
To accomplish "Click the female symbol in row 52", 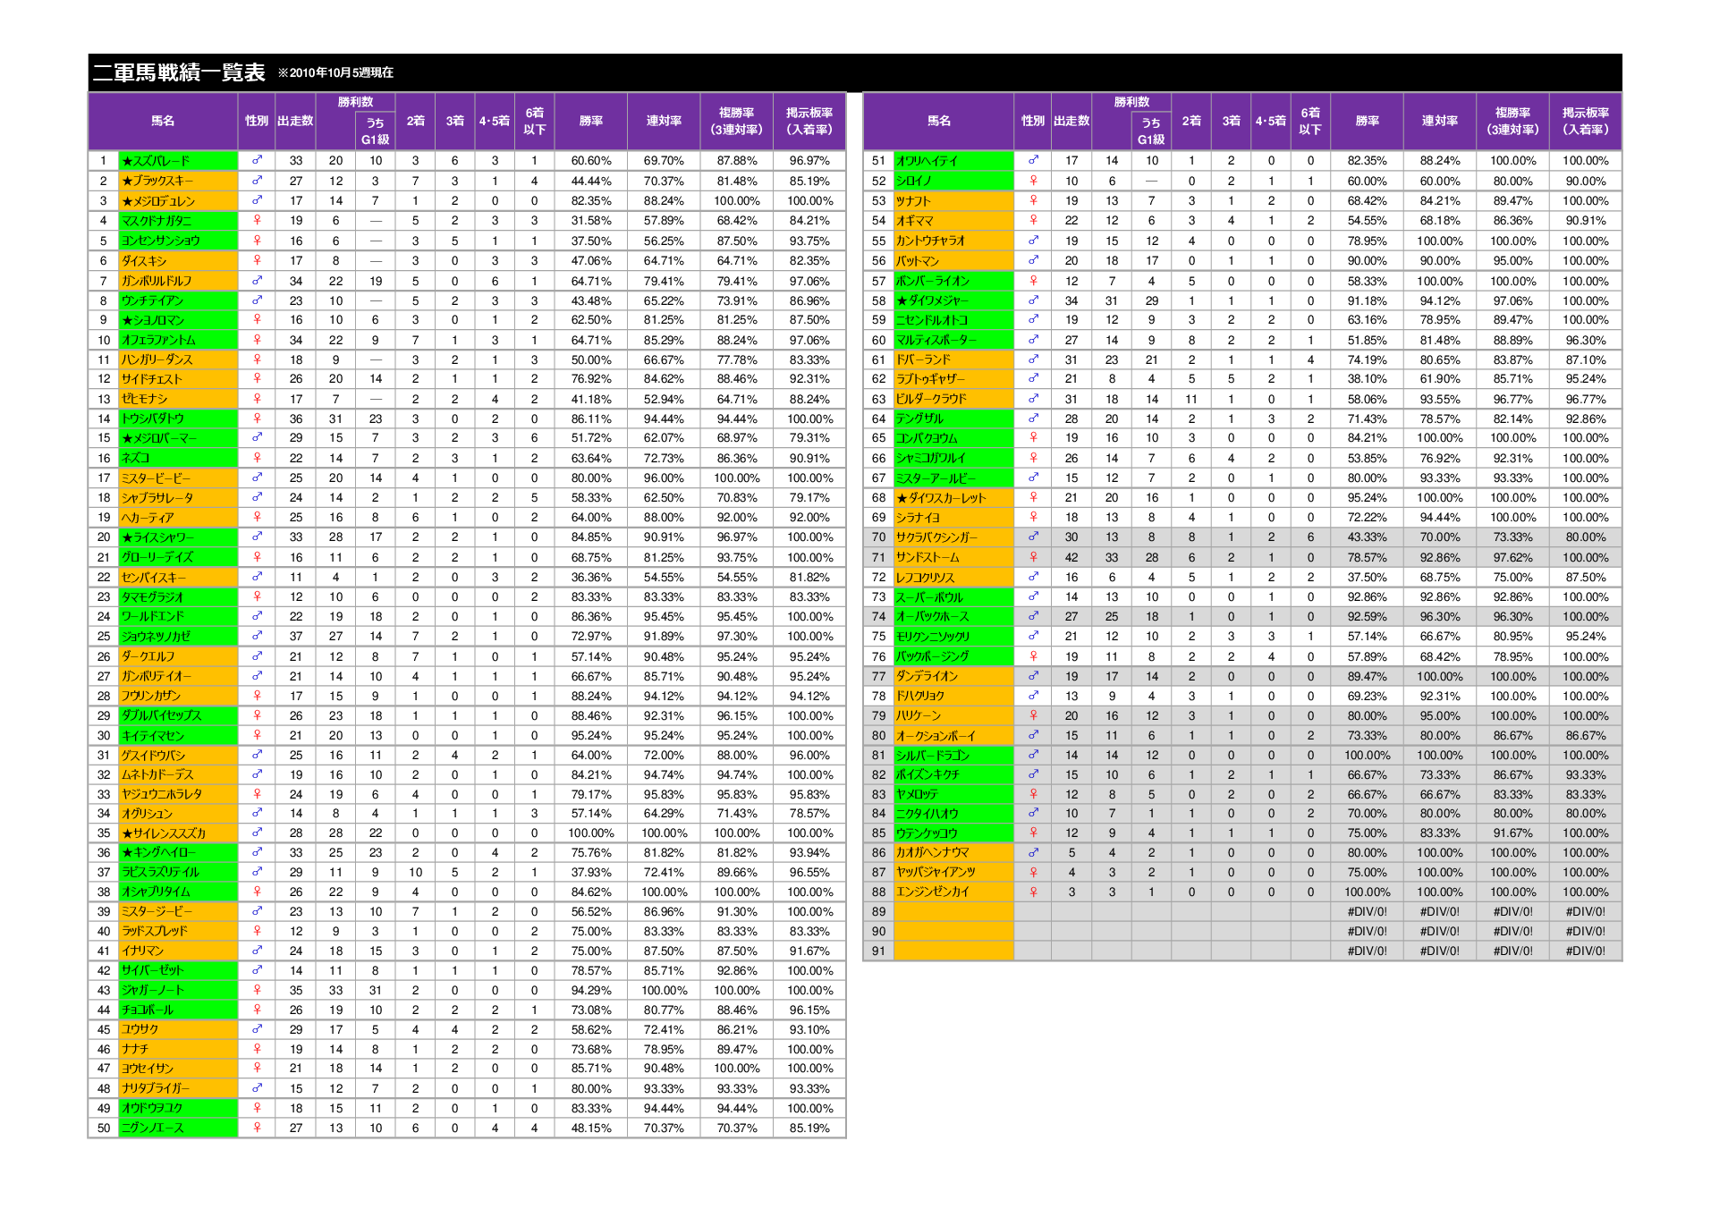I will pos(1033,181).
